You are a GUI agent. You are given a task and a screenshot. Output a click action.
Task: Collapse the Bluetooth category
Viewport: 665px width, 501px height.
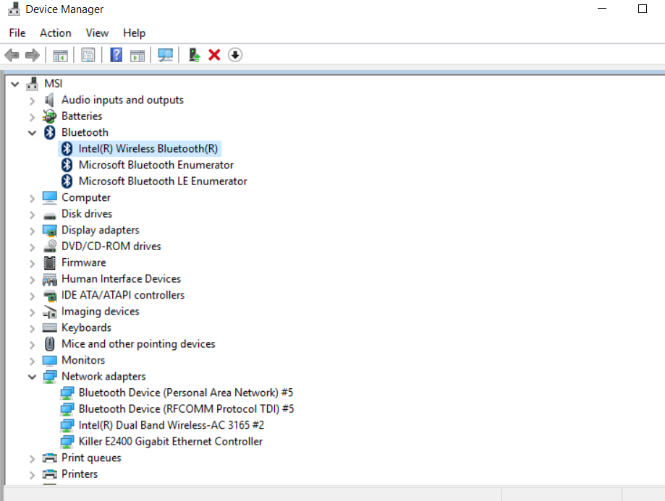click(x=32, y=132)
